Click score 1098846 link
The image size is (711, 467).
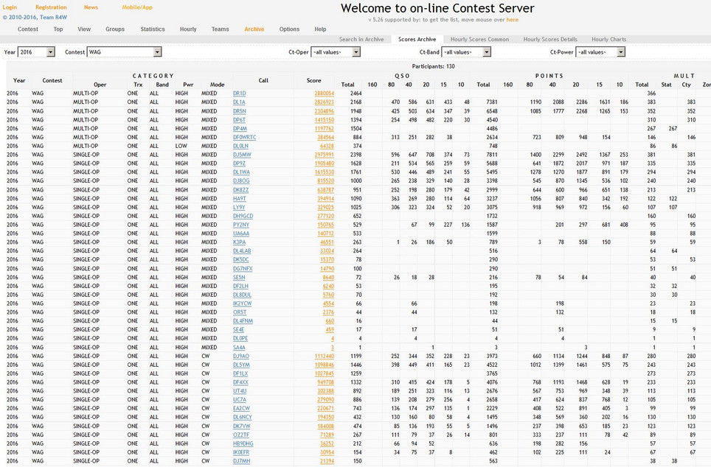click(x=325, y=365)
